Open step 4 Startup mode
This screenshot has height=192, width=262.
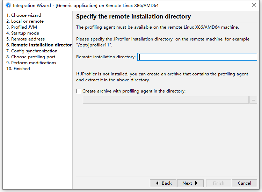[x=23, y=33]
